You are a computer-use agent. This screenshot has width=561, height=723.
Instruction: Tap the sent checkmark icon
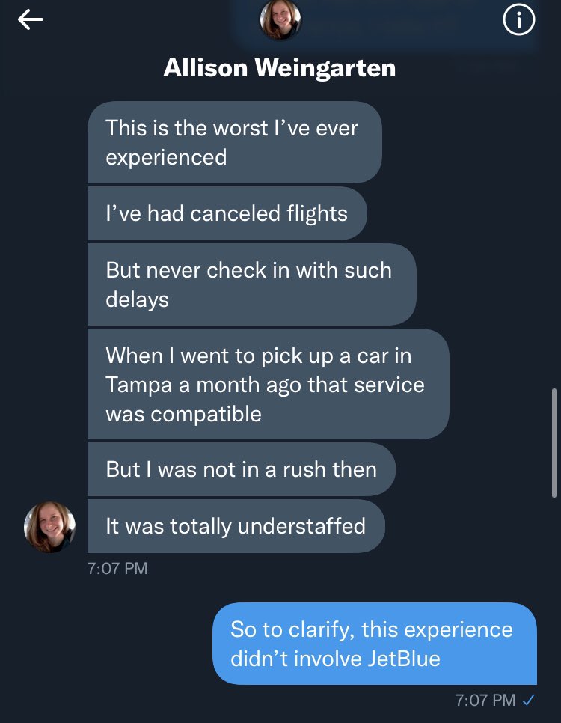pyautogui.click(x=529, y=701)
